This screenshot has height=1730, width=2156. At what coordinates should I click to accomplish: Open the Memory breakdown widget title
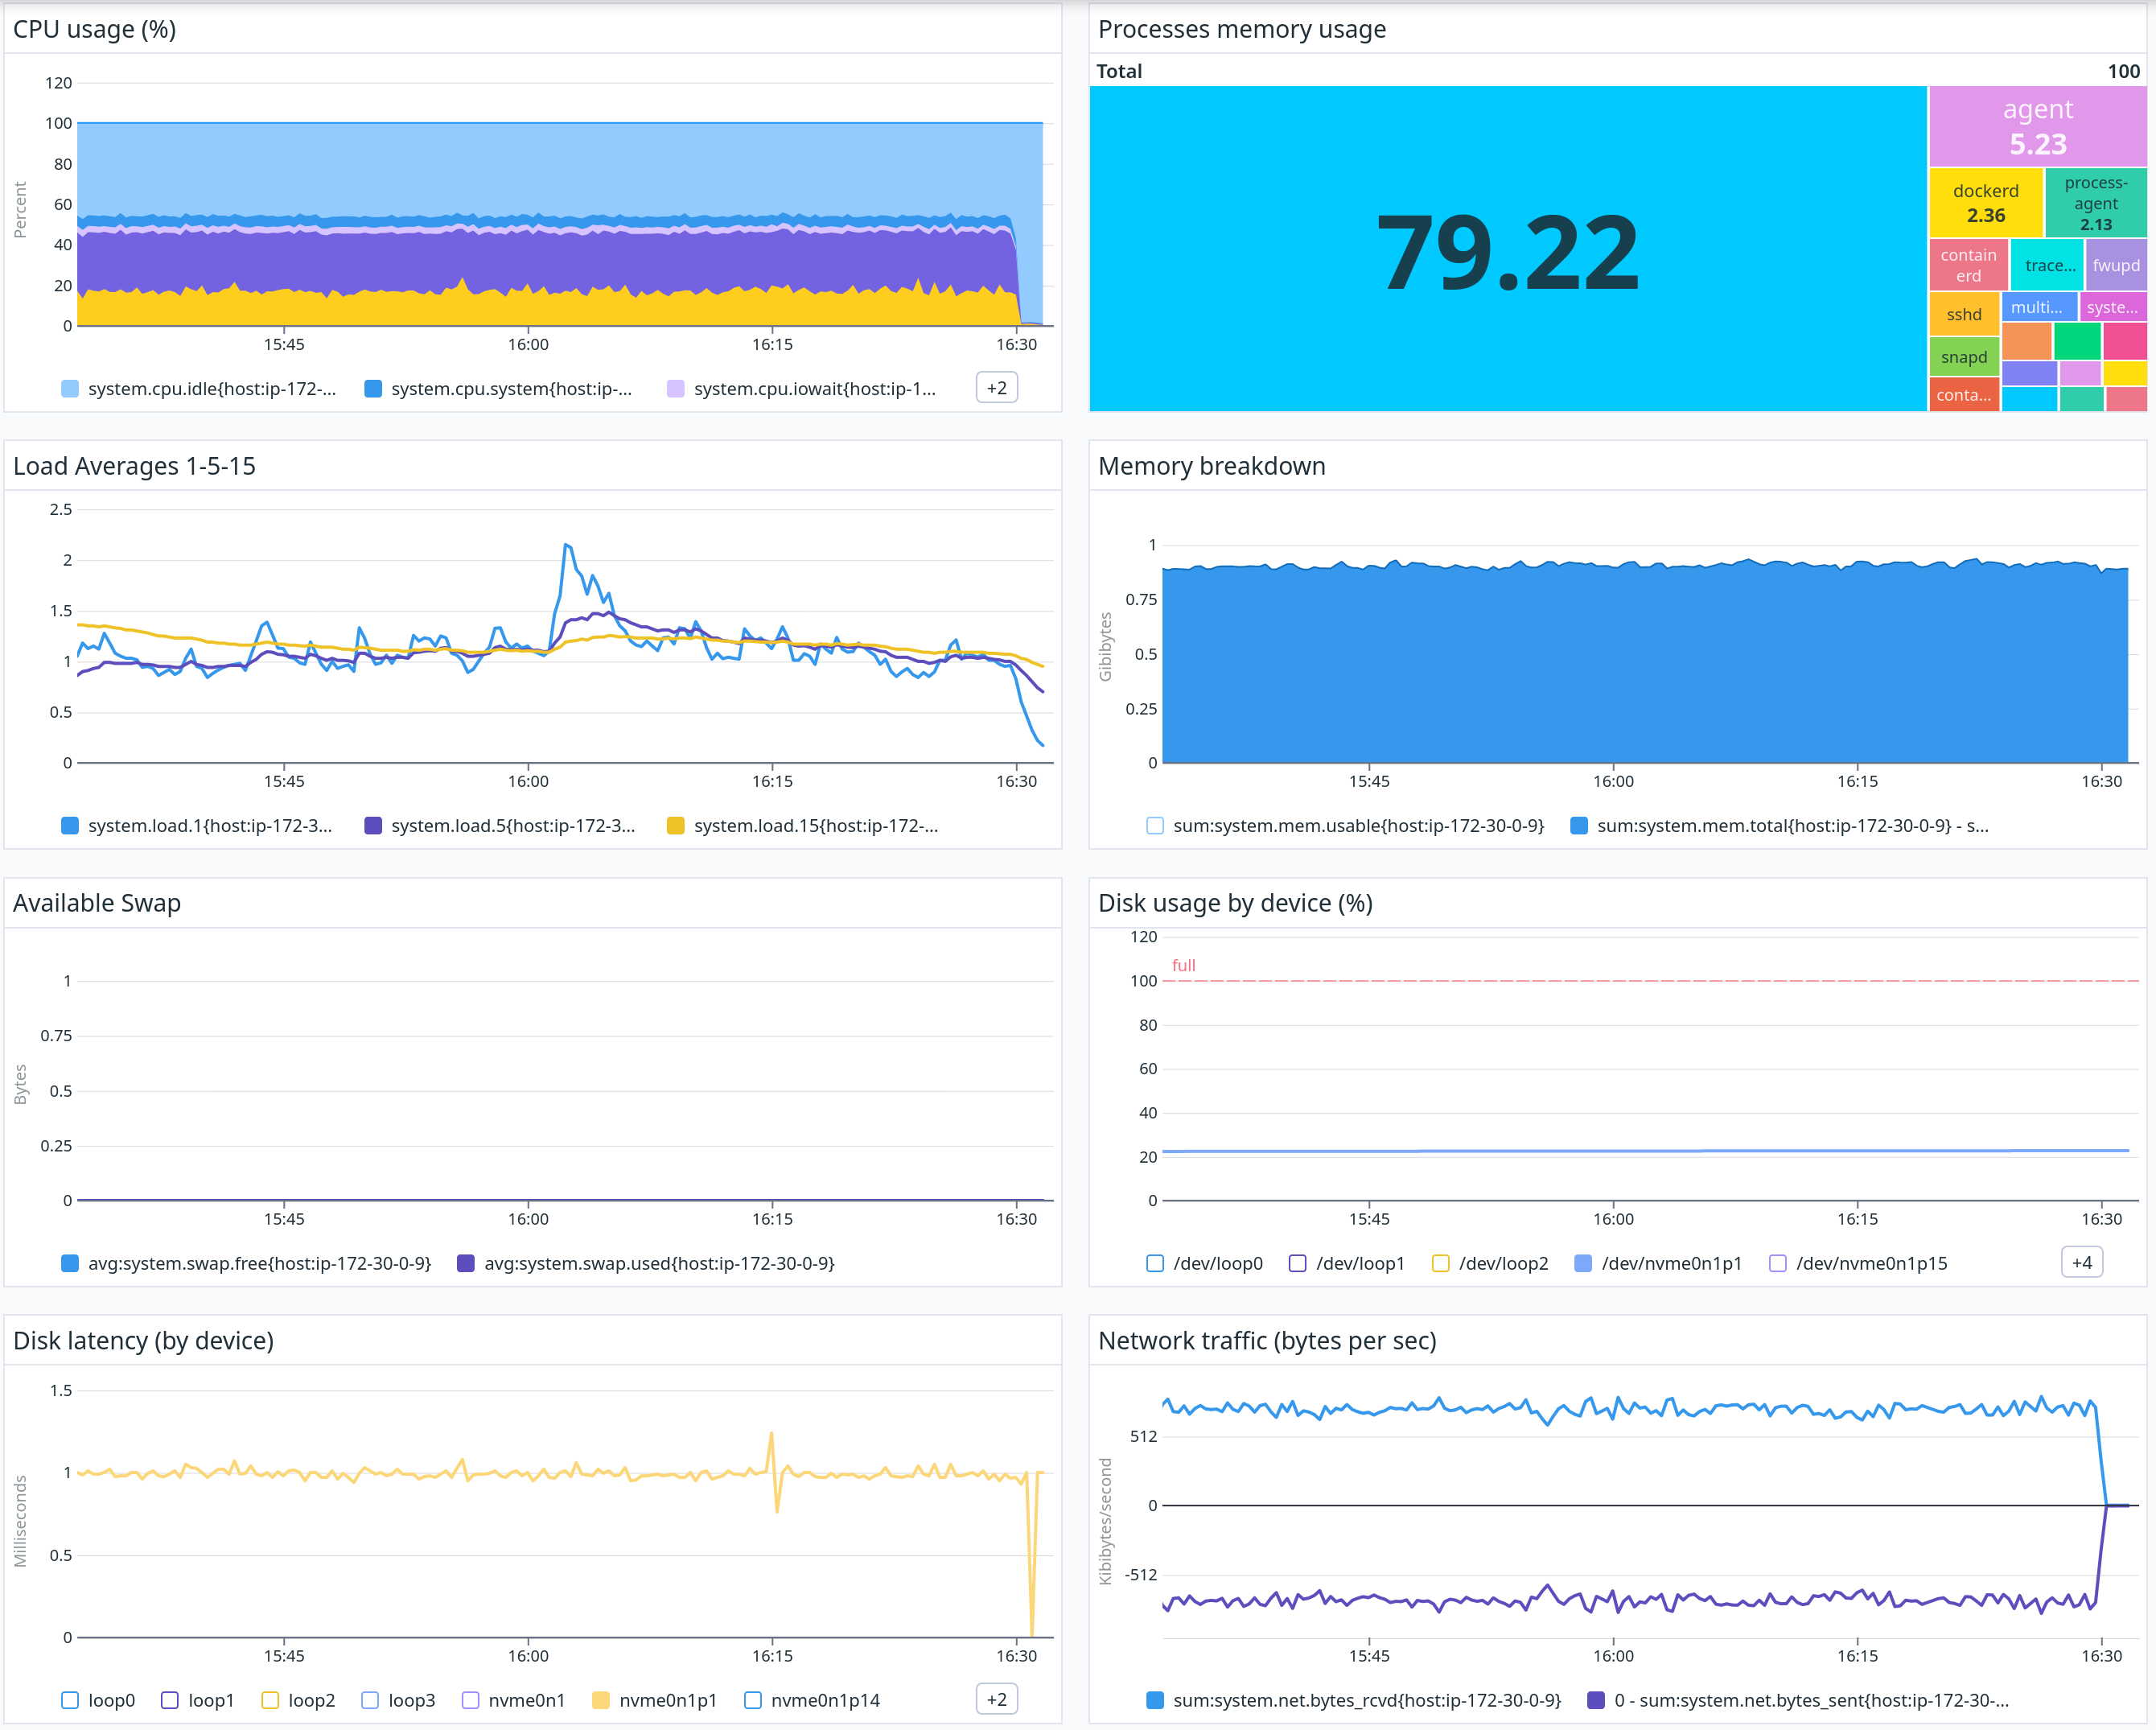pyautogui.click(x=1212, y=466)
